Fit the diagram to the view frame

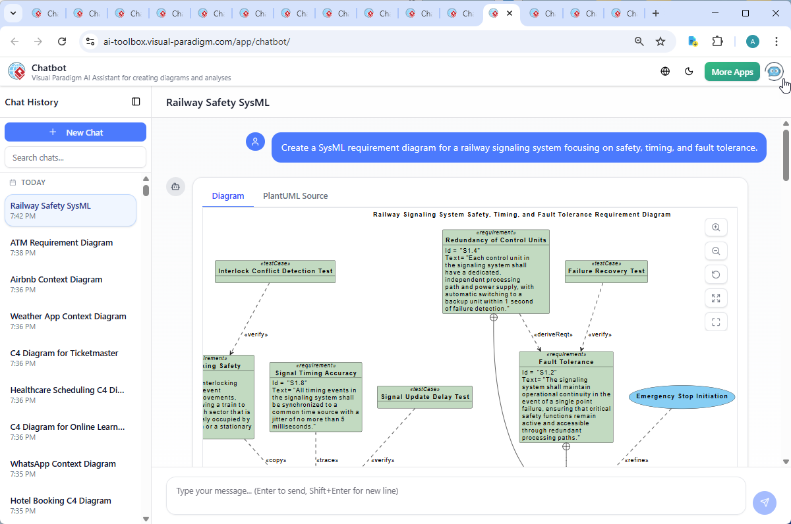click(x=716, y=321)
